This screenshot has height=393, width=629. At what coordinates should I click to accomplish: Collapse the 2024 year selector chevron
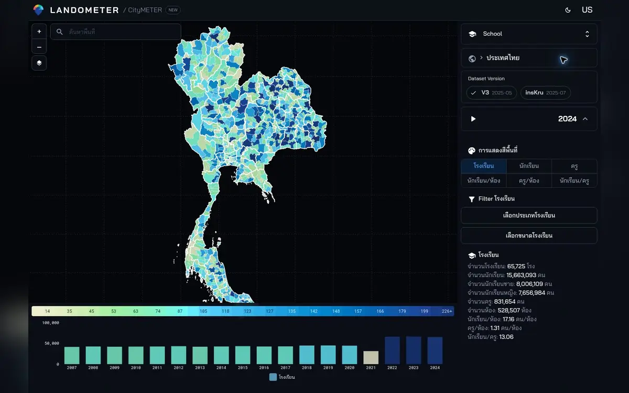585,119
